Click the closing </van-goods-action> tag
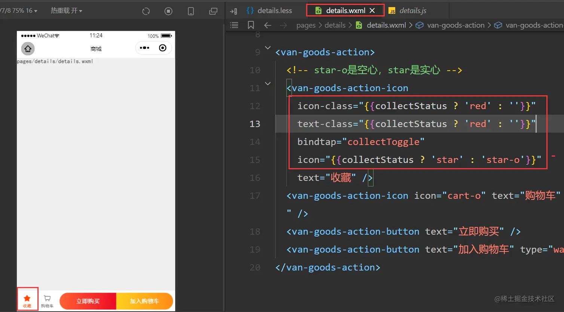This screenshot has height=312, width=564. coord(327,268)
